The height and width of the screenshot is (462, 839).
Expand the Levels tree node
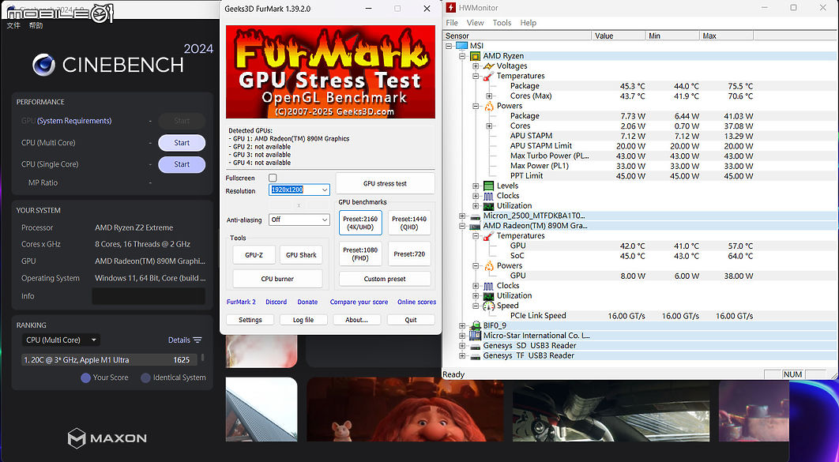pyautogui.click(x=476, y=186)
